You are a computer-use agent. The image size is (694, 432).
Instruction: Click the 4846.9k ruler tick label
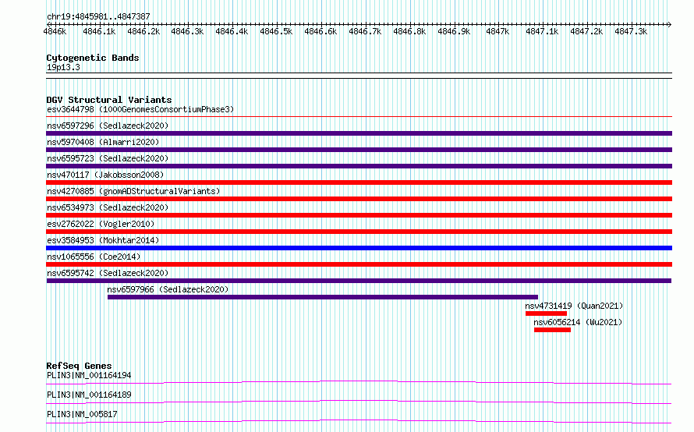[454, 31]
